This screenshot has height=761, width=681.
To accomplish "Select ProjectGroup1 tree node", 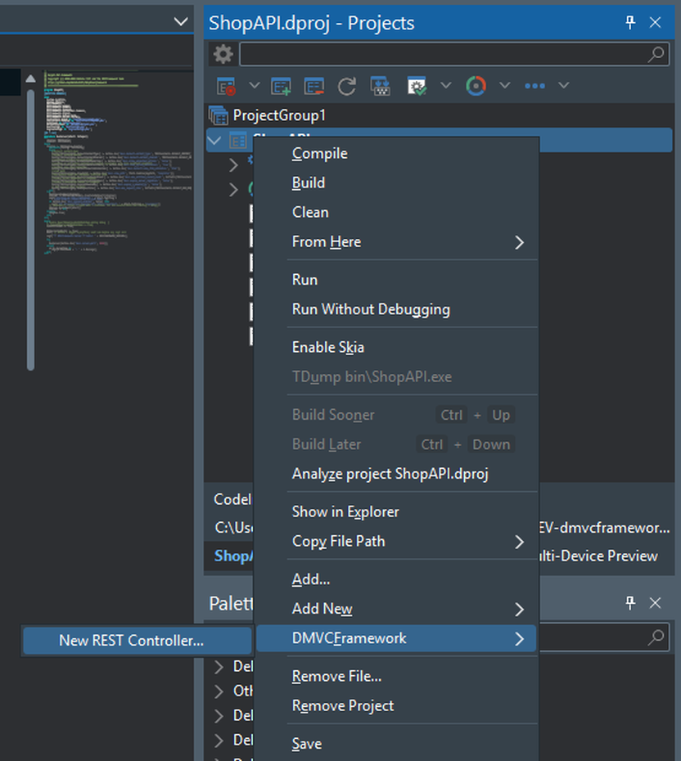I will coord(279,115).
